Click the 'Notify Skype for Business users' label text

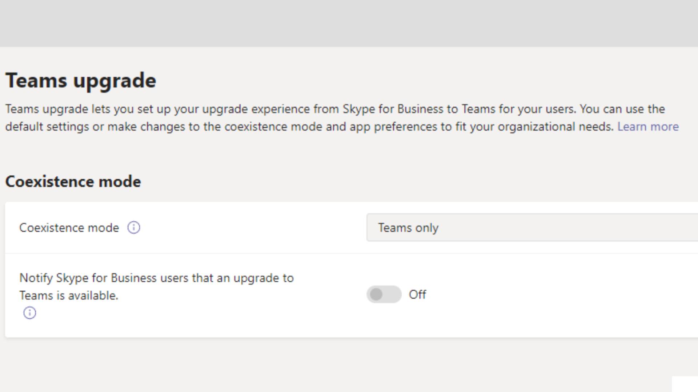(x=156, y=287)
